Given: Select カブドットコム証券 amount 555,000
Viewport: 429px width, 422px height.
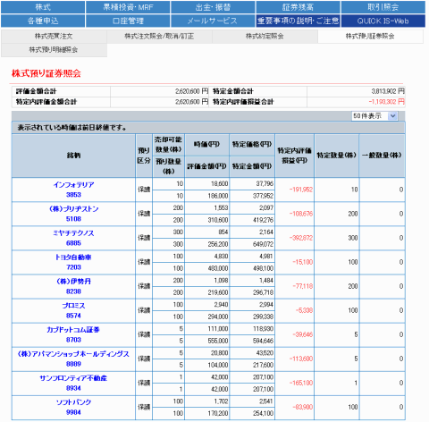Looking at the screenshot, I should pos(218,341).
